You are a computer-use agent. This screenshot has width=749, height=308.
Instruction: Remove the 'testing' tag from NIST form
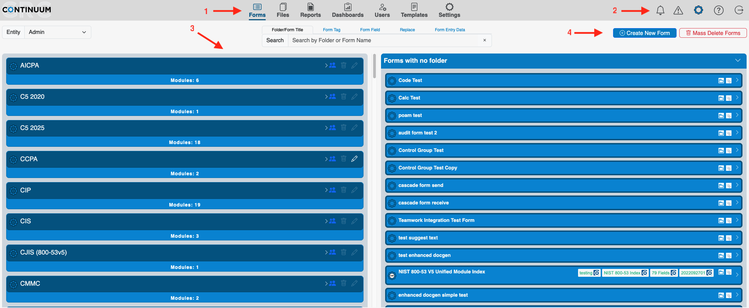point(597,273)
